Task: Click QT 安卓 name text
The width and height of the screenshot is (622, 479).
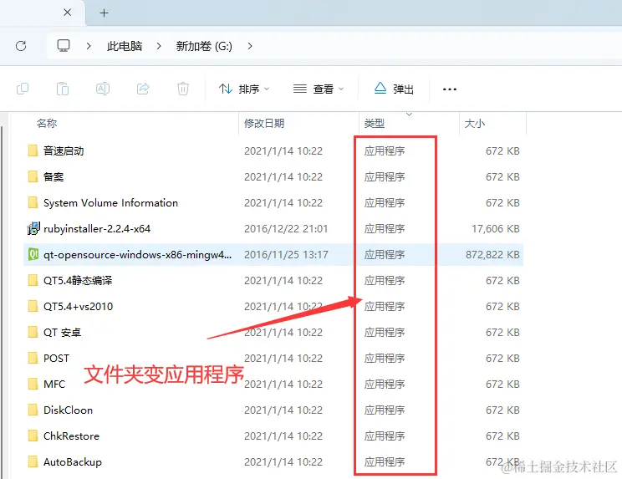Action: (62, 332)
